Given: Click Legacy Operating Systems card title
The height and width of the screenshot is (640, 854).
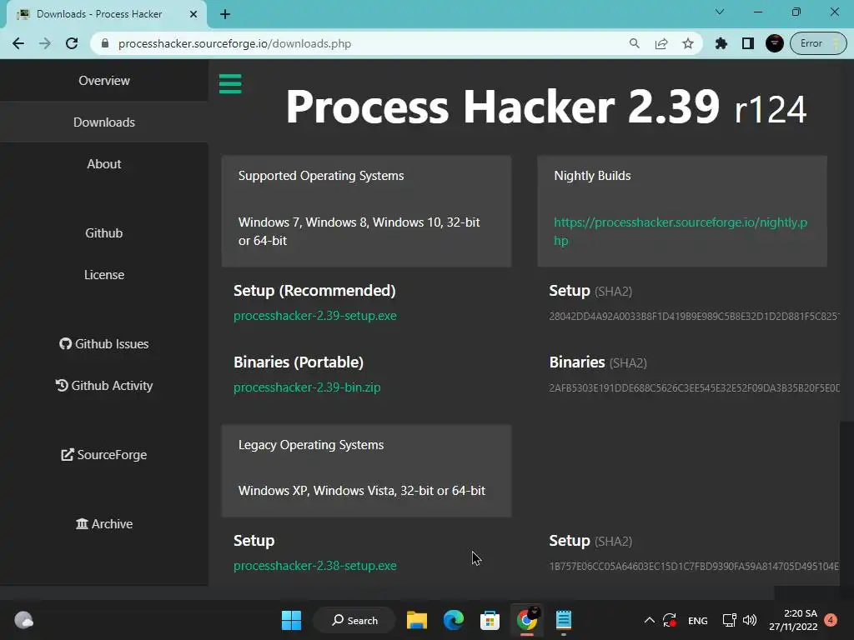Looking at the screenshot, I should pos(310,445).
